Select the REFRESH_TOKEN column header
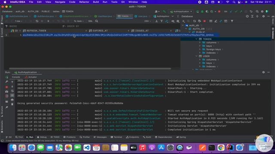Viewport: 275px width, 154px height. [55, 31]
